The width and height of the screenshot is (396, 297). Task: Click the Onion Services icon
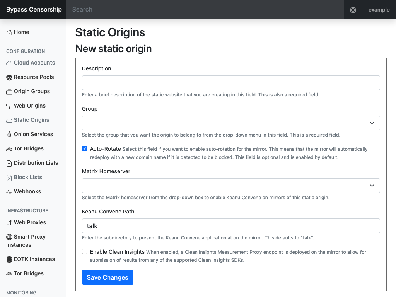point(9,135)
